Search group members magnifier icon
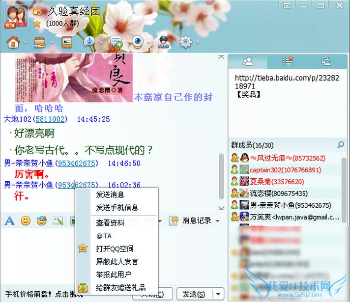The width and height of the screenshot is (350, 302). tap(341, 145)
